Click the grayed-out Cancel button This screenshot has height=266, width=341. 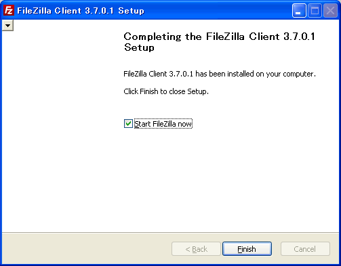(305, 249)
